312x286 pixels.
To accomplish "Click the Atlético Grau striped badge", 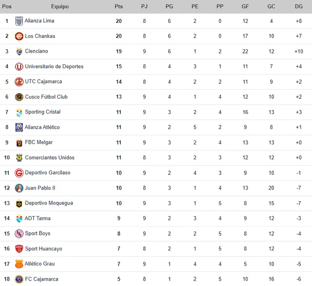I will tap(19, 264).
